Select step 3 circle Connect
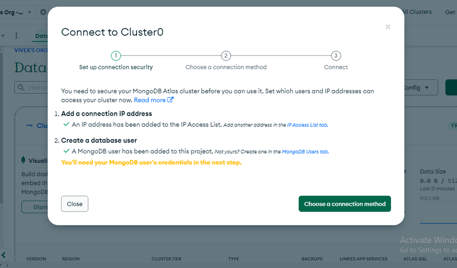Viewport: 457px width, 268px height. tap(336, 56)
